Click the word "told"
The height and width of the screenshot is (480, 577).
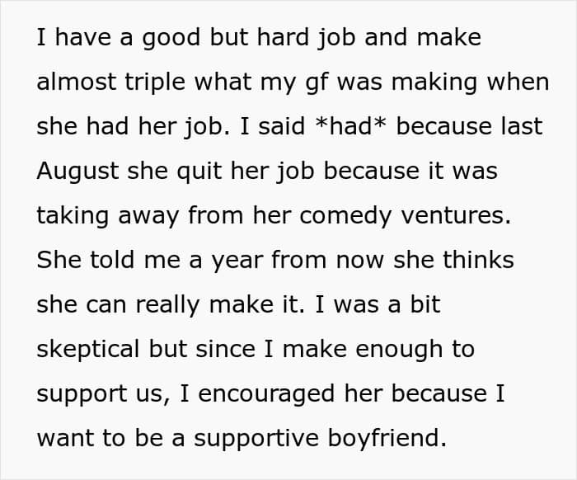[x=112, y=260]
